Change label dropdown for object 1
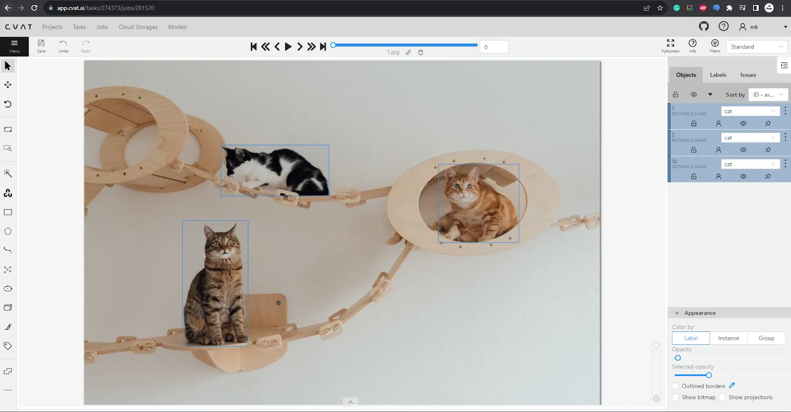791x412 pixels. (750, 111)
